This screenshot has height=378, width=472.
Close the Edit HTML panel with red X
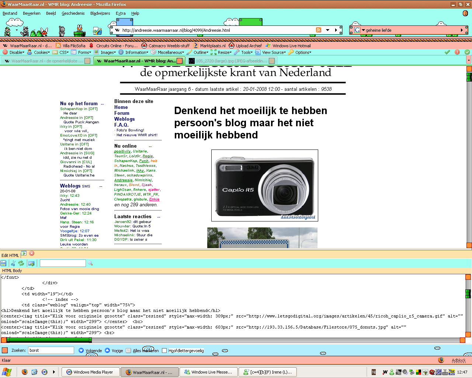pos(32,253)
